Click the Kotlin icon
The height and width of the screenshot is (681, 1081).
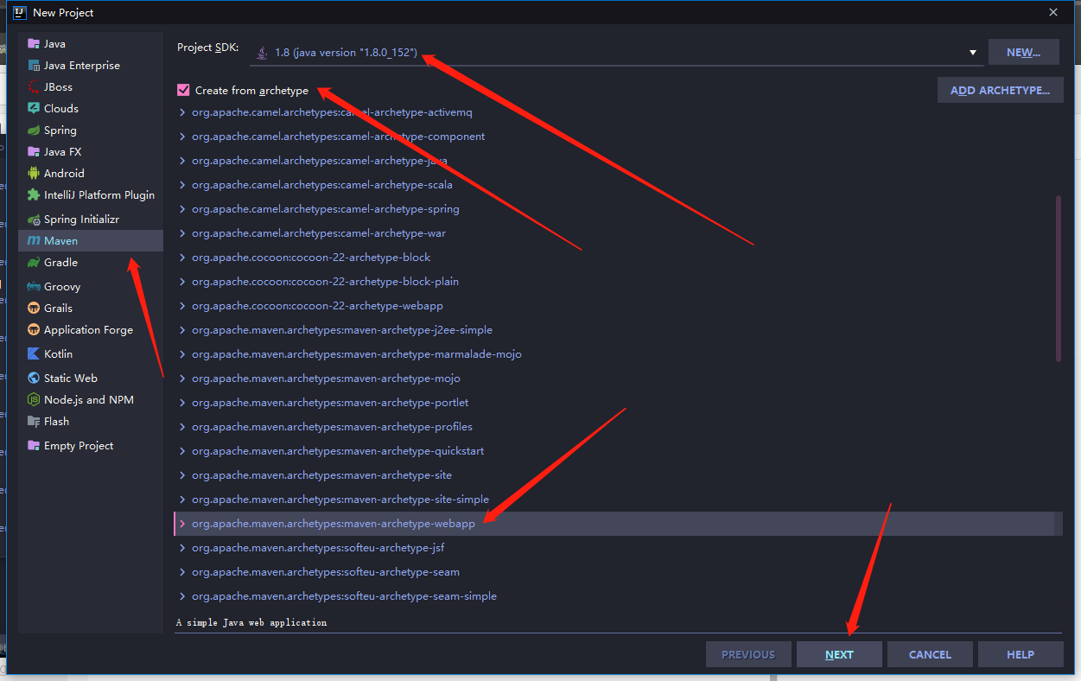pos(34,354)
